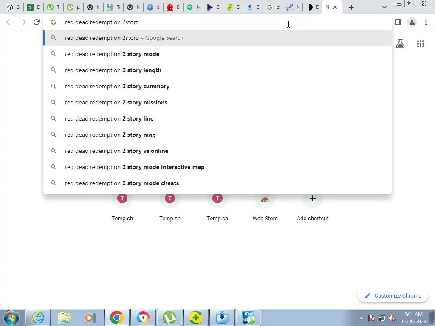
Task: Launch Internet Explorer from taskbar
Action: pos(38,318)
